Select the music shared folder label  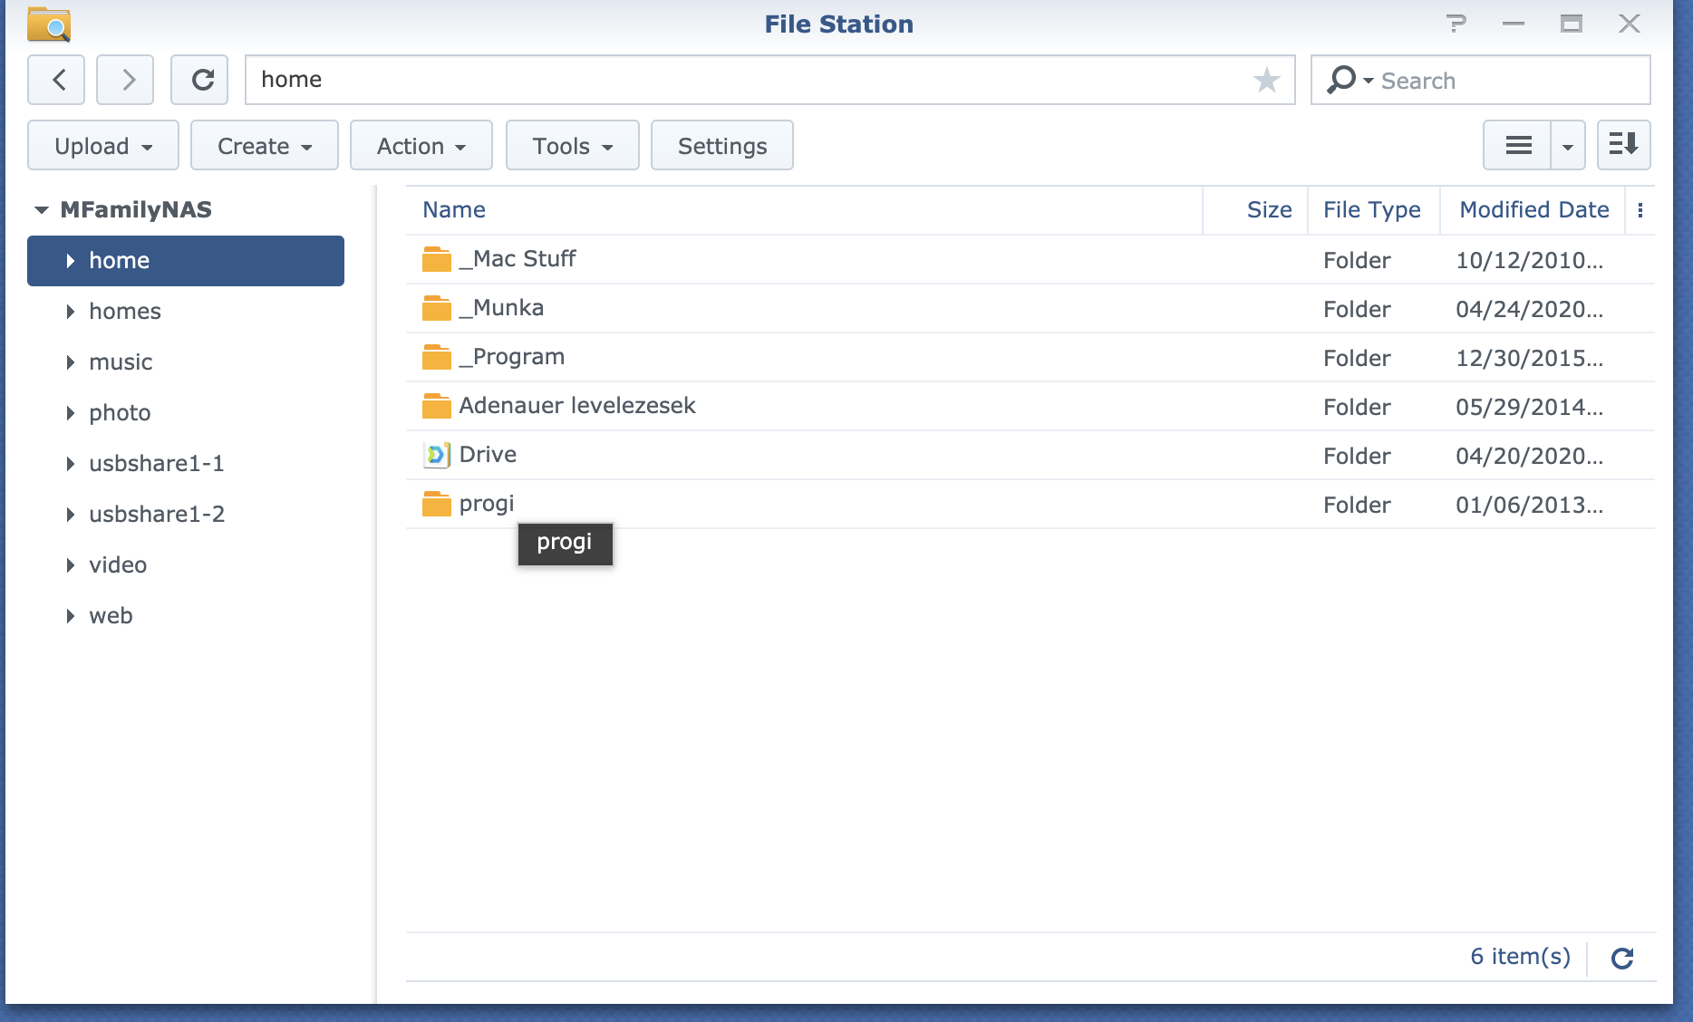[121, 362]
